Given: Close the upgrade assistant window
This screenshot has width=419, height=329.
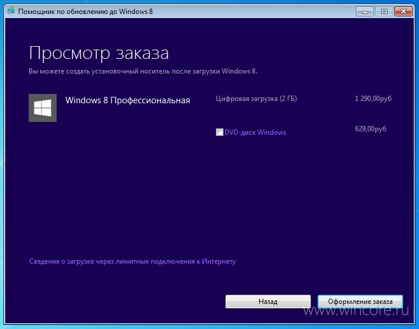Looking at the screenshot, I should pos(403,12).
